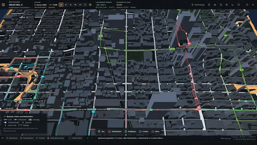Toggle the sun day/night icon
The image size is (257, 145).
(90, 5)
